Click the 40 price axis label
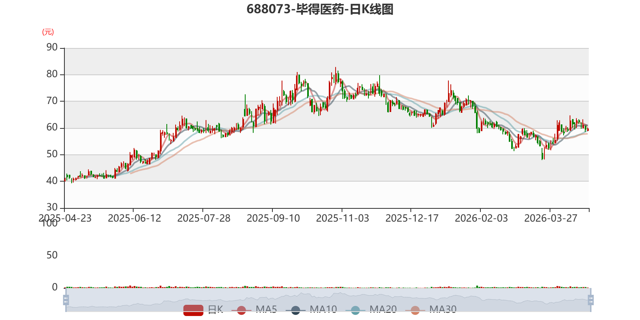 tap(52, 181)
